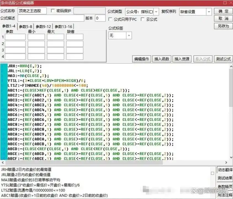Click the 确定 button
Viewport: 233px width, 199px height.
point(223,11)
